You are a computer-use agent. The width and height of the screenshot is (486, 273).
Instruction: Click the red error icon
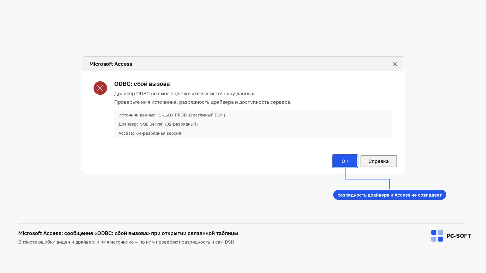(x=100, y=88)
